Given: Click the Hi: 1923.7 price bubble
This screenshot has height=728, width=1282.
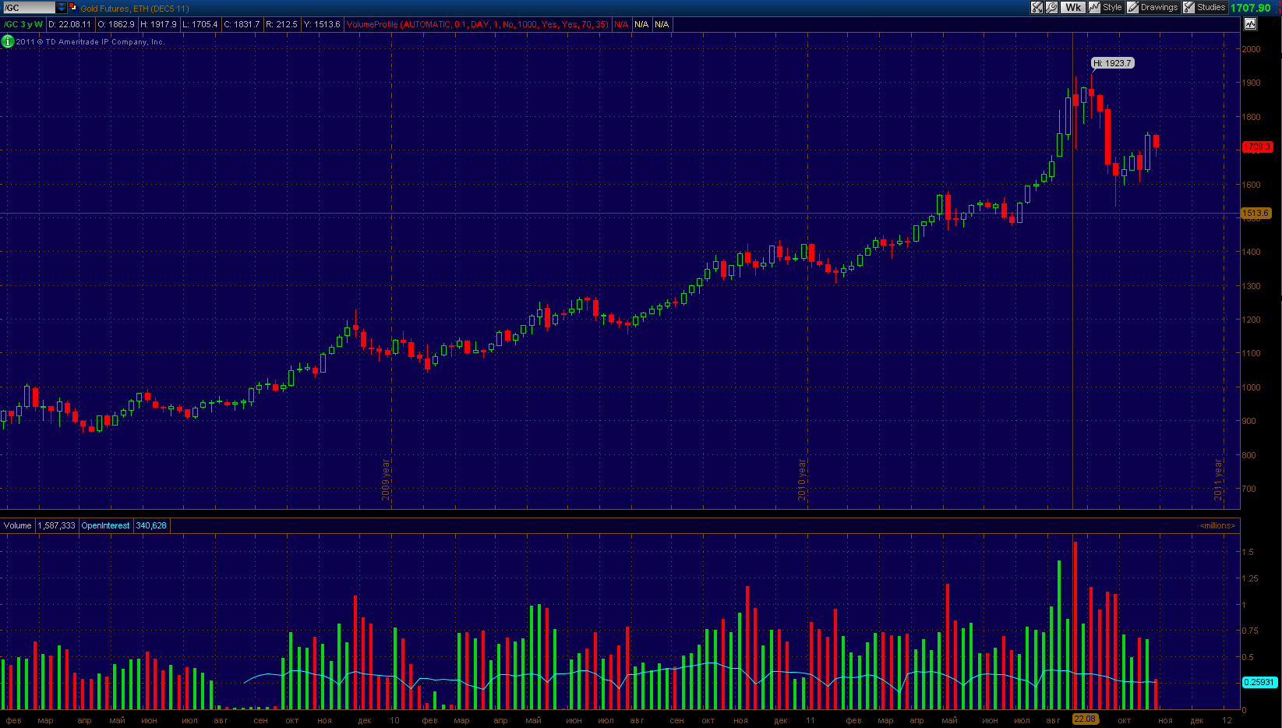Looking at the screenshot, I should pyautogui.click(x=1112, y=63).
